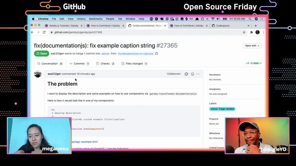
Task: Click the Labels sidebar heading
Action: tap(213, 103)
